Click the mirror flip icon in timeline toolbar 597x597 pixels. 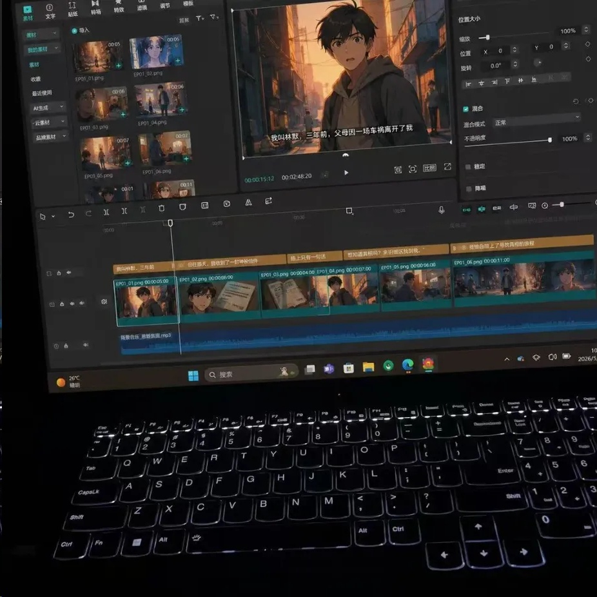[248, 202]
